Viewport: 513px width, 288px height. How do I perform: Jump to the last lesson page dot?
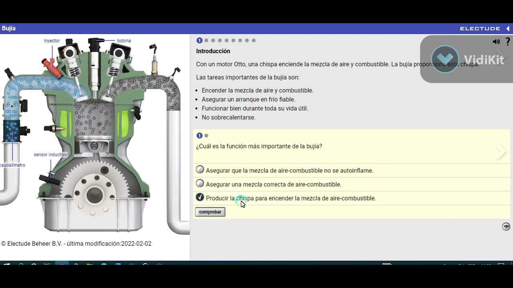point(254,40)
